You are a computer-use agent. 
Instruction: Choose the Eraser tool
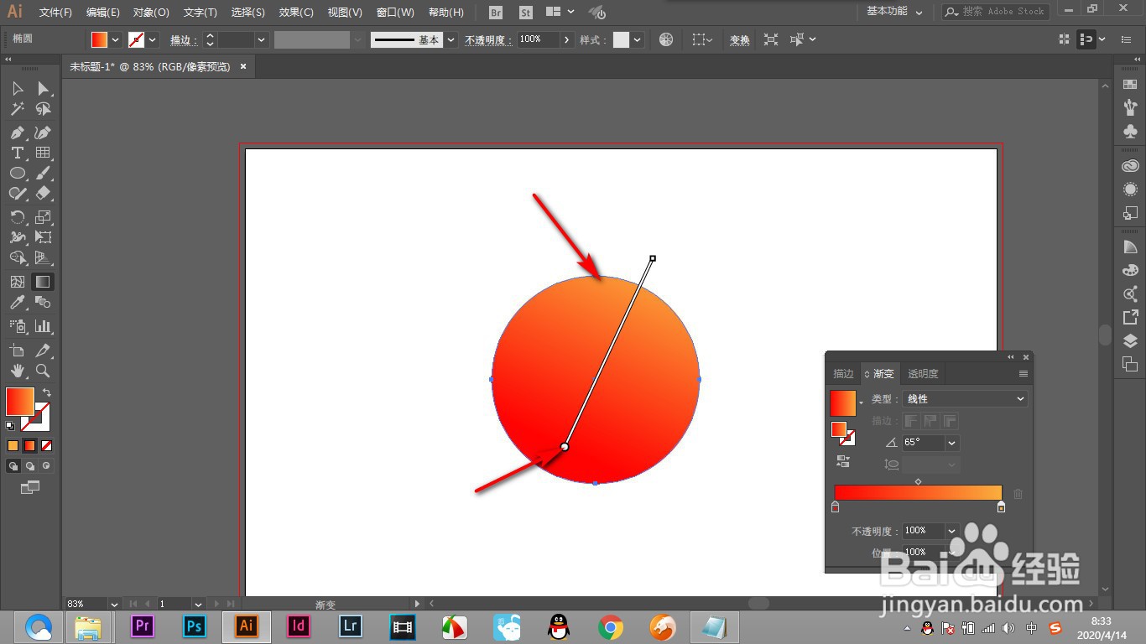[43, 193]
